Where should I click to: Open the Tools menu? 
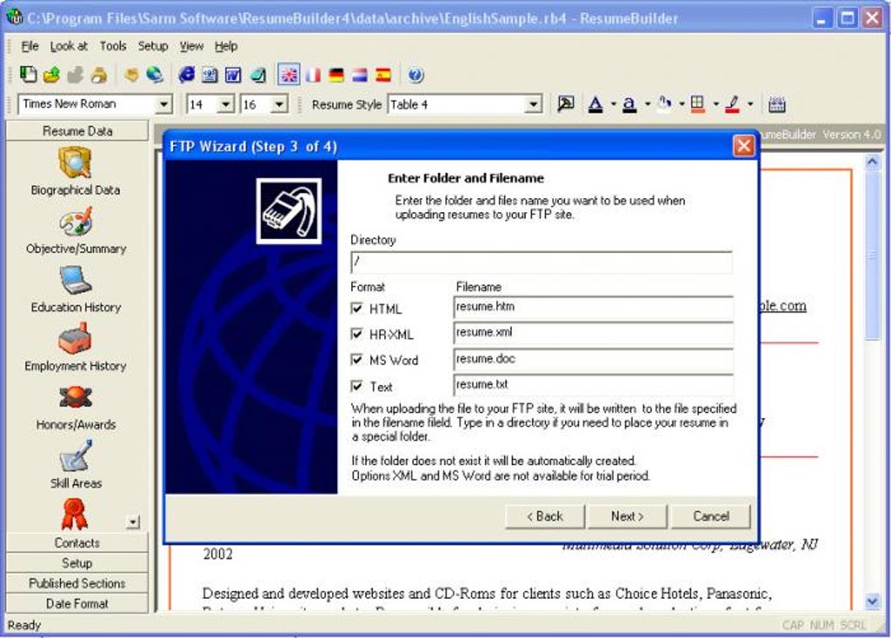coord(113,46)
